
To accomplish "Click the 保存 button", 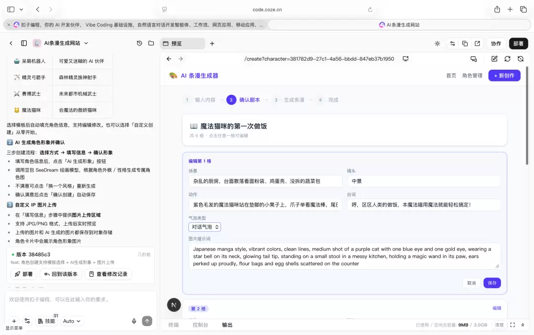I will (x=492, y=283).
